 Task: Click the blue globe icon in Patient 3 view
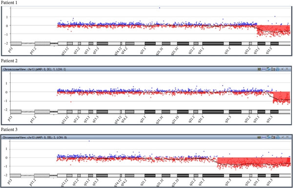point(278,137)
